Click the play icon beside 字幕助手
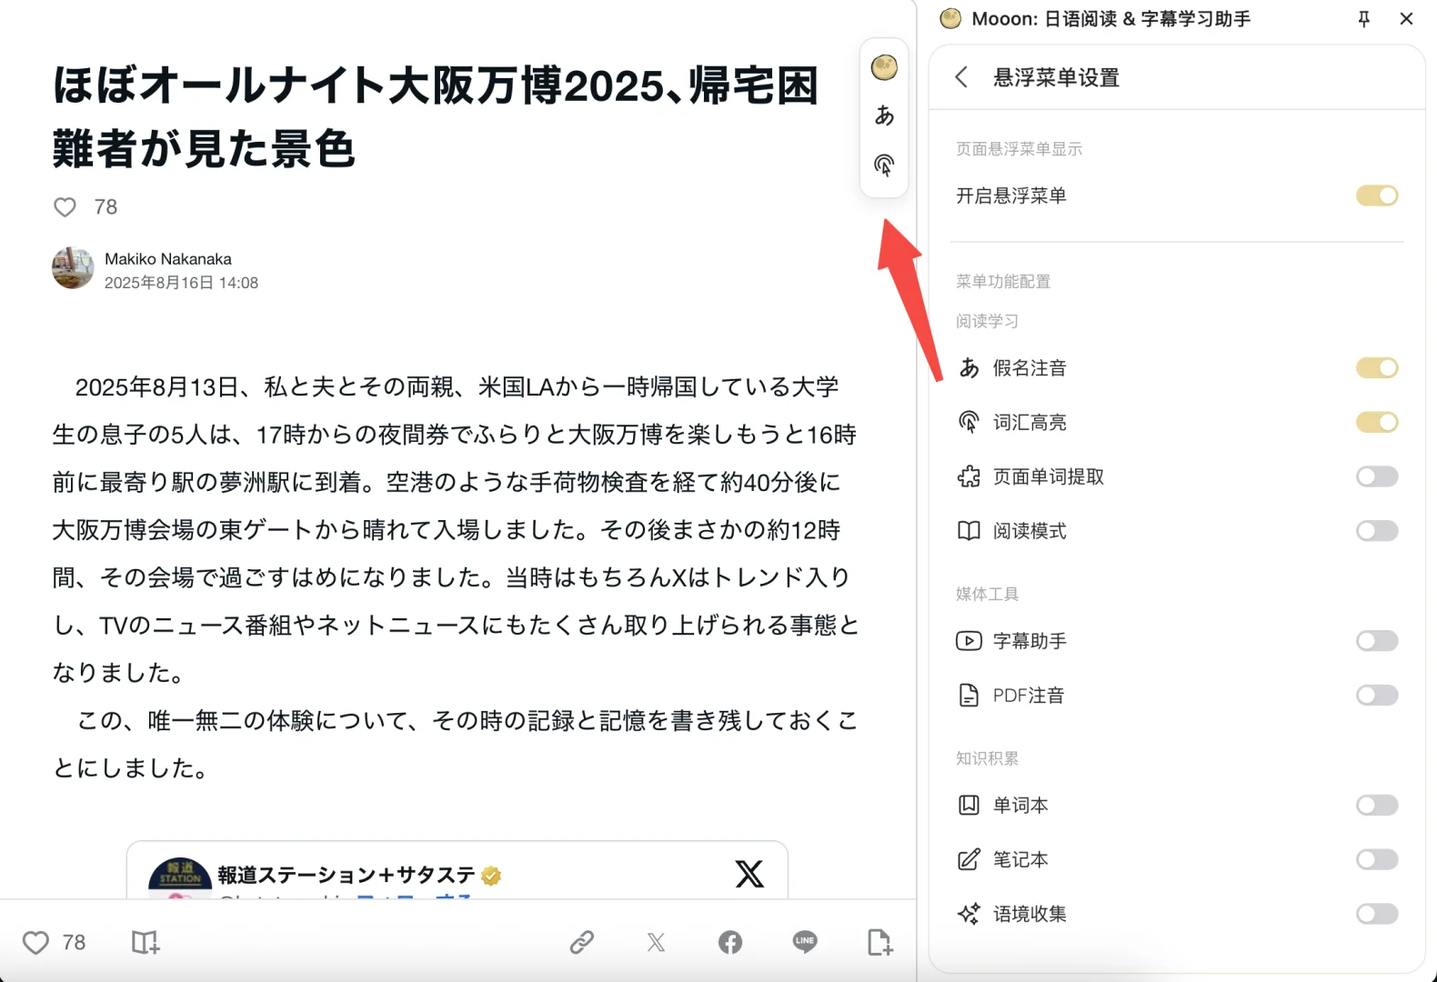The height and width of the screenshot is (982, 1437). 970,641
